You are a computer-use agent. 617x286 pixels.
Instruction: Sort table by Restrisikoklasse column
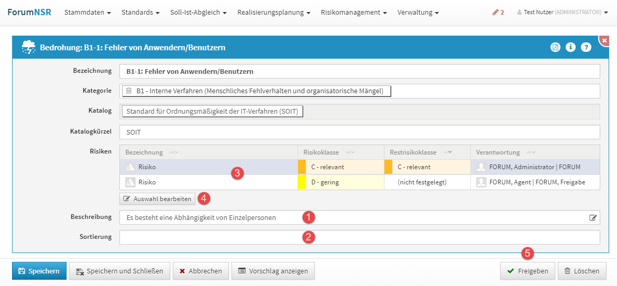tap(448, 152)
